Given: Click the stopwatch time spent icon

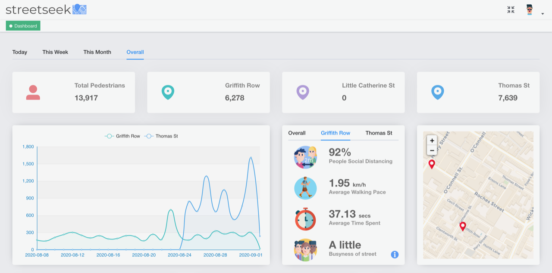Looking at the screenshot, I should coord(305,219).
